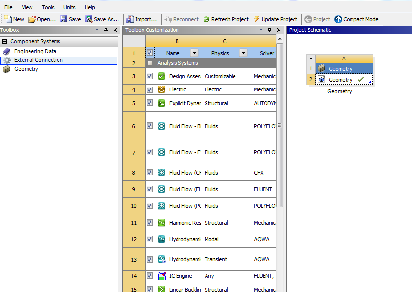
Task: Click the Harmonic Response icon
Action: point(161,223)
